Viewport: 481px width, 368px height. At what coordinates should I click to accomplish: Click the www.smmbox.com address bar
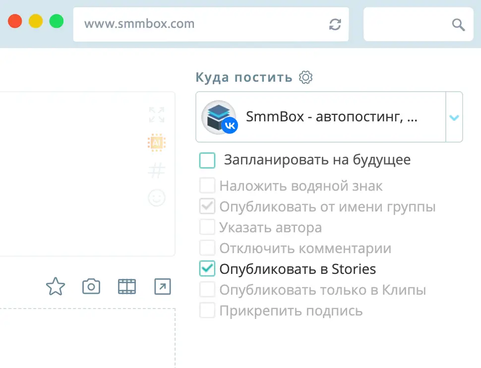click(x=211, y=24)
